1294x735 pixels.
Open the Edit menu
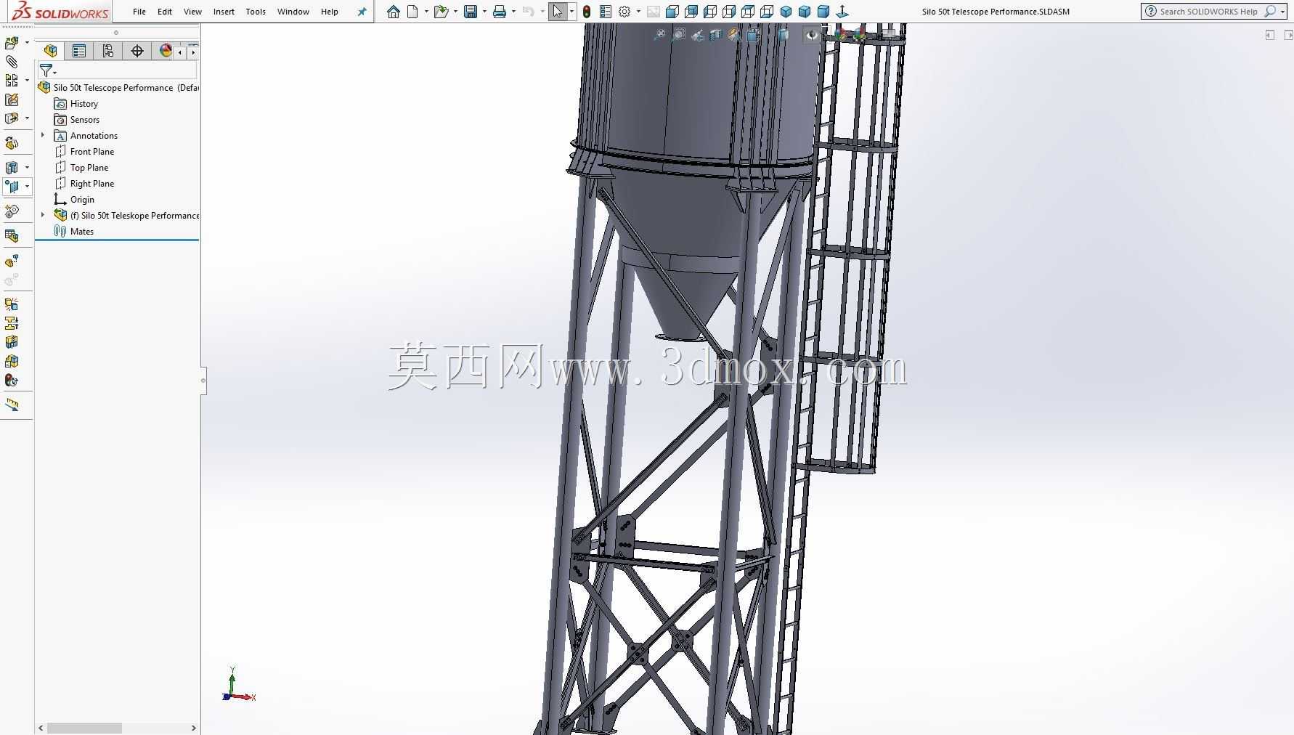(165, 12)
